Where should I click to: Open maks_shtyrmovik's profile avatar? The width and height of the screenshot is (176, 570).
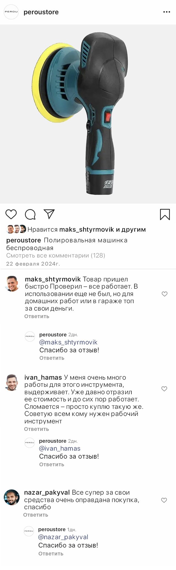[13, 284]
